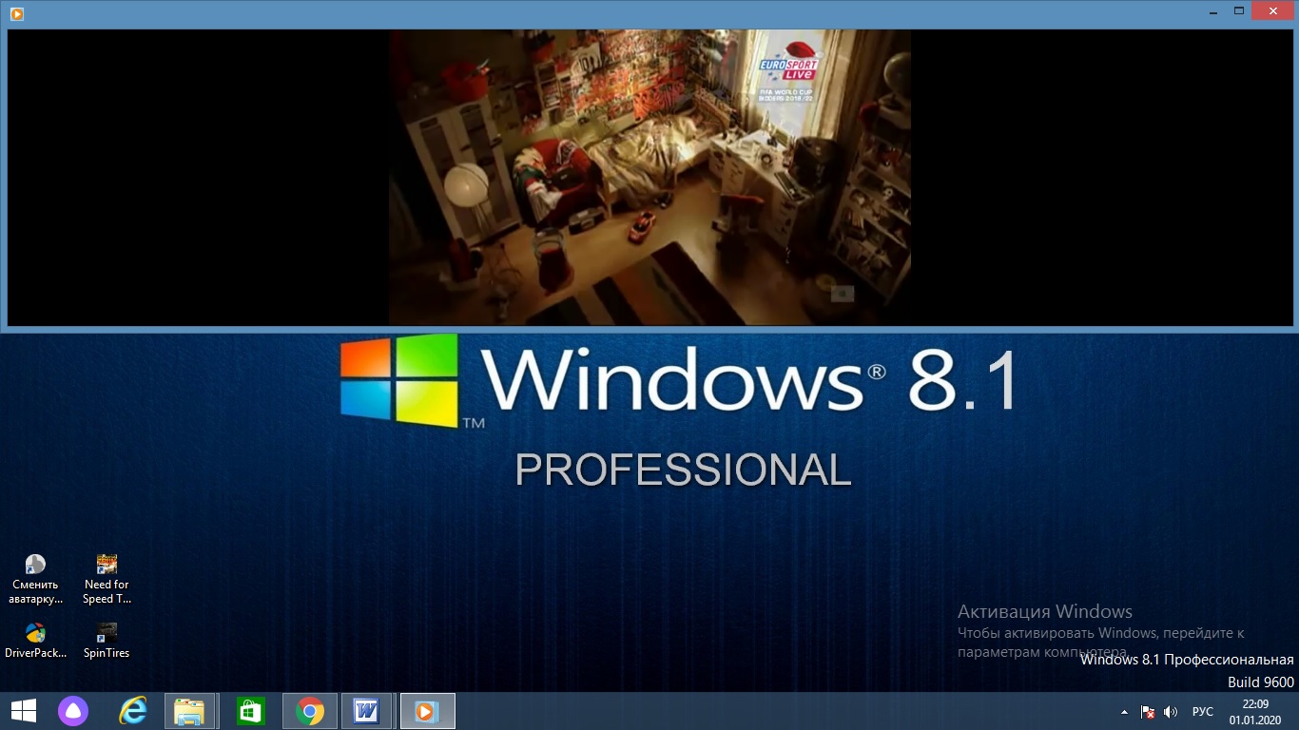Open Internet Explorer from the taskbar
Screen dimensions: 1299x730
(133, 711)
